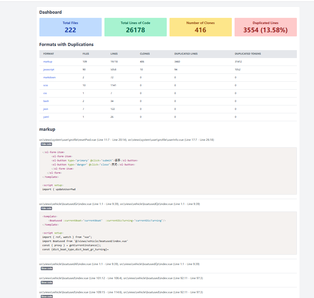
Task: Select json lines value 122
Action: tap(113, 109)
